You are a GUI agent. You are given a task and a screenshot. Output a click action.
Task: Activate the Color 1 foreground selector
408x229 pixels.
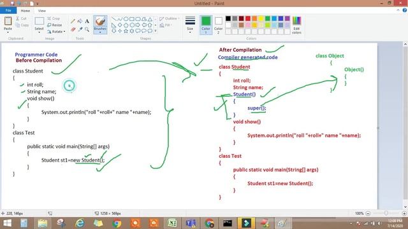(x=206, y=25)
